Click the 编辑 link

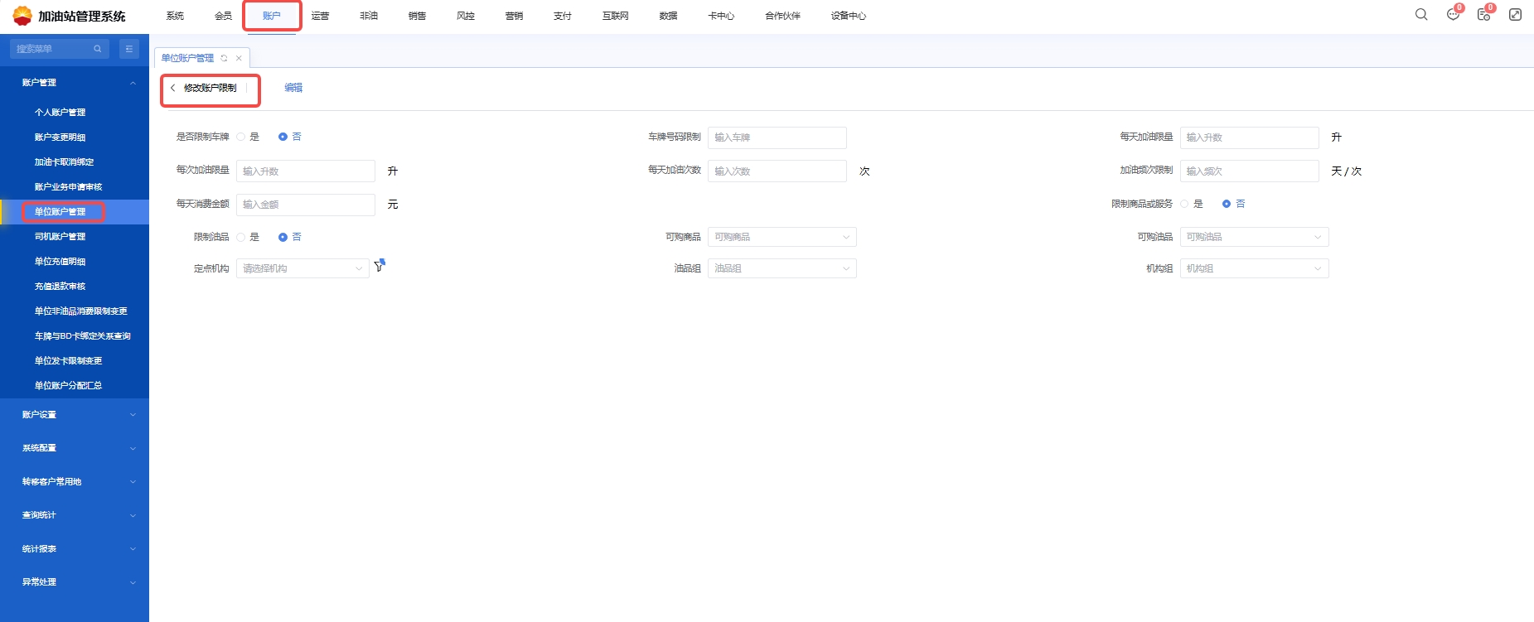(x=293, y=88)
